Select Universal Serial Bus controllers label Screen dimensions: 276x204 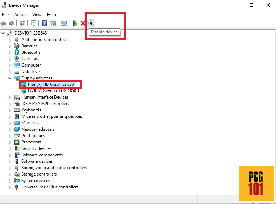(50, 187)
